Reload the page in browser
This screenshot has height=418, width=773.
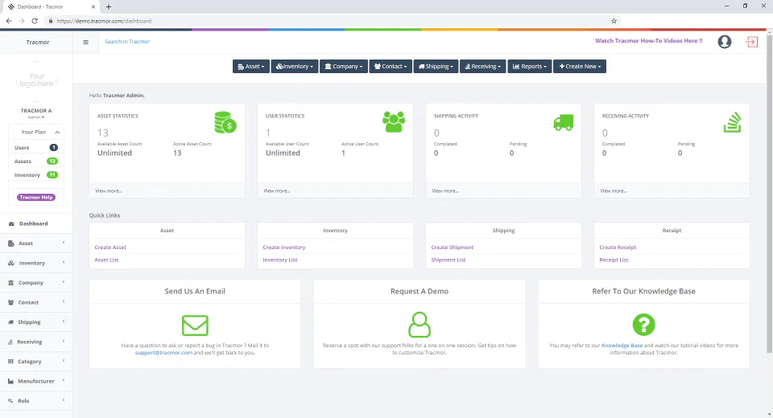tap(35, 21)
